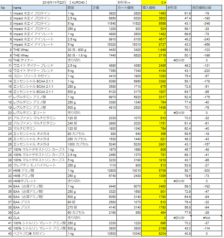
Task: Click the date cell 2018年11月22日
Action: pos(54,3)
